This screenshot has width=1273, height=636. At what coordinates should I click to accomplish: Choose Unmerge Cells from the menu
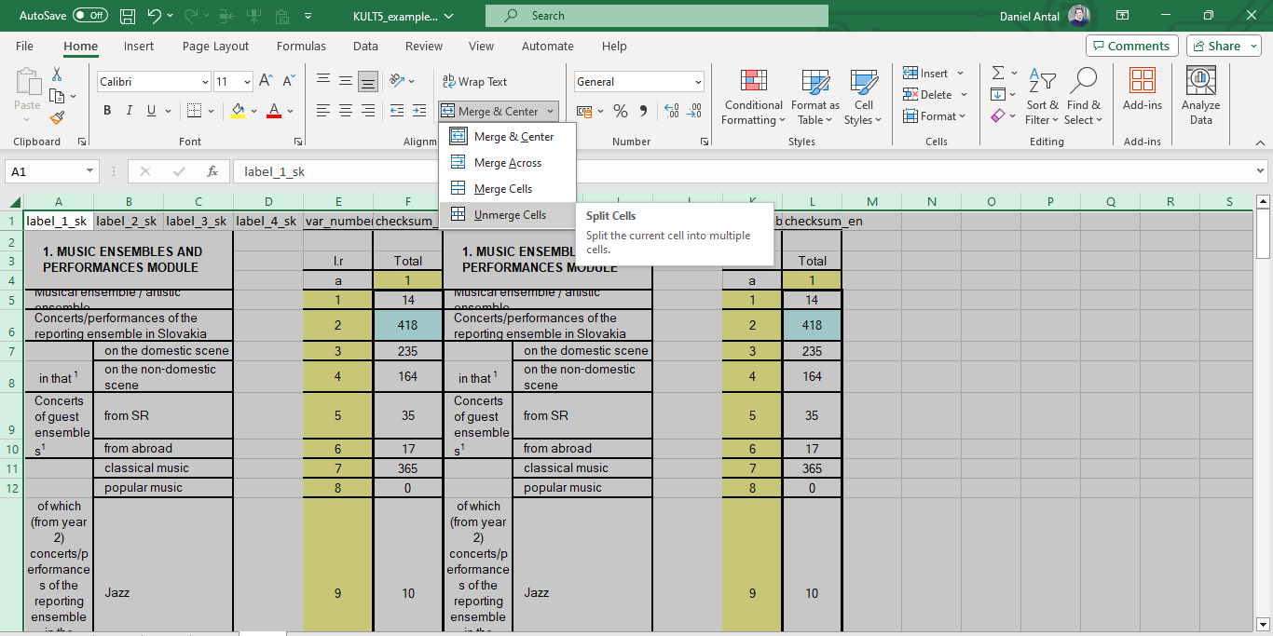[x=509, y=215]
